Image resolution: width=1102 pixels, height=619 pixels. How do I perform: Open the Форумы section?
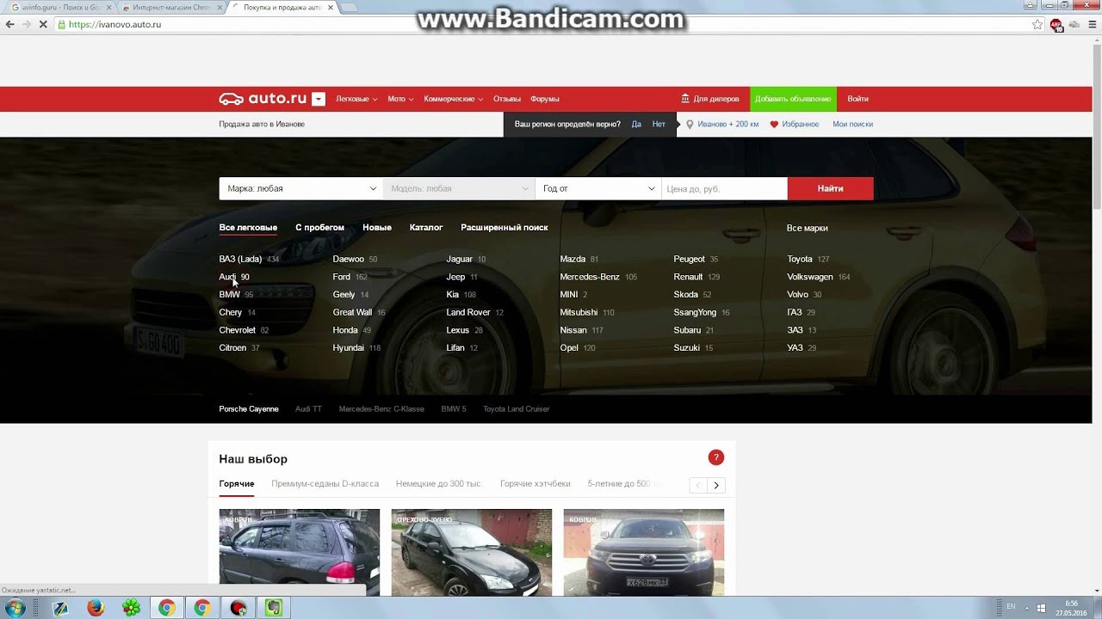pyautogui.click(x=545, y=99)
